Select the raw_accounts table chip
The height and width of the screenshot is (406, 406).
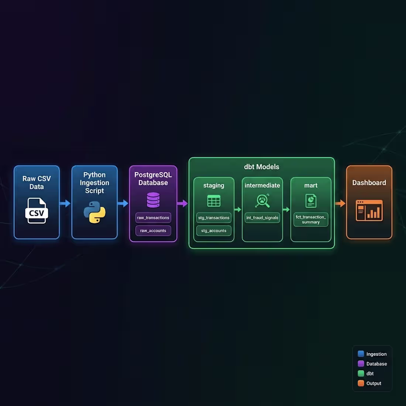(x=153, y=231)
